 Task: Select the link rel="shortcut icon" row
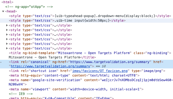click(x=87, y=71)
